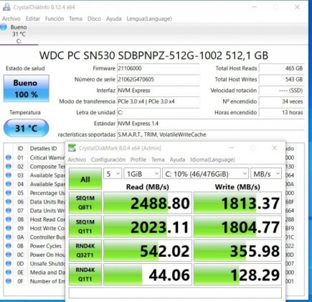The image size is (312, 302).
Task: Open the Configuración menu in CrystalDiskMark
Action: (x=108, y=160)
